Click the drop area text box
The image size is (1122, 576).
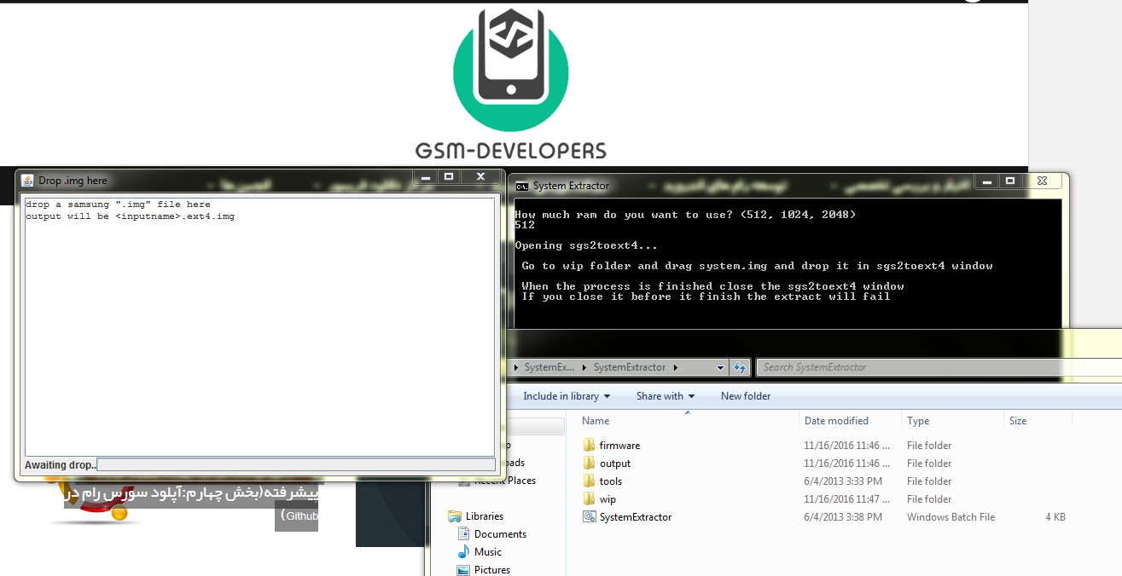click(x=259, y=327)
